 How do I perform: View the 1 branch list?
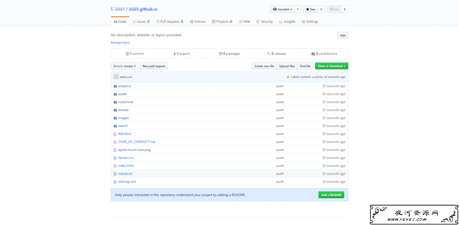click(182, 54)
